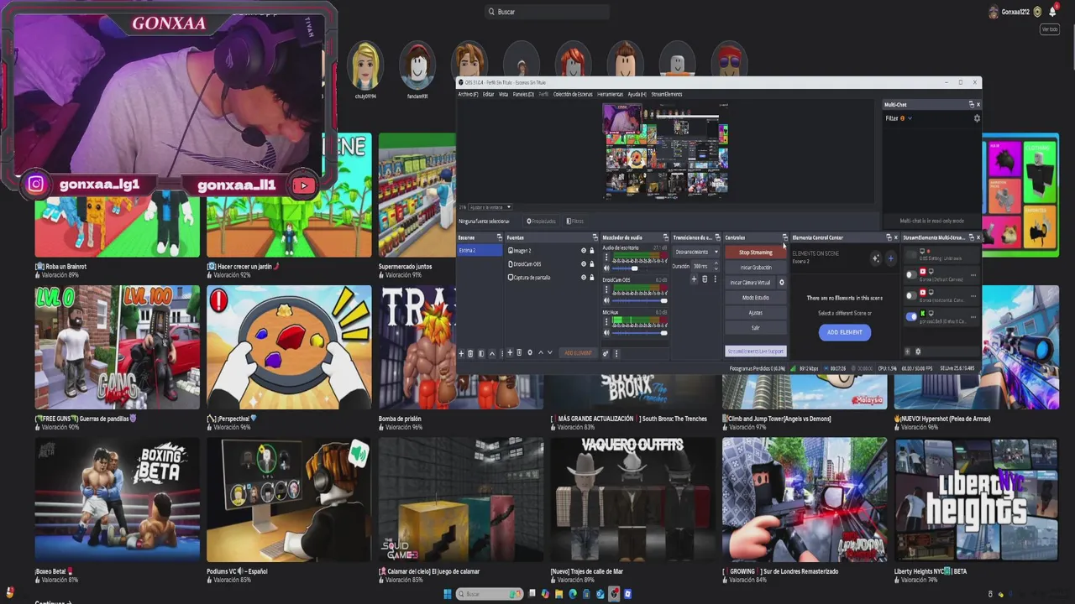This screenshot has height=604, width=1075.
Task: Select Escena 2 in scenes list
Action: (x=480, y=250)
